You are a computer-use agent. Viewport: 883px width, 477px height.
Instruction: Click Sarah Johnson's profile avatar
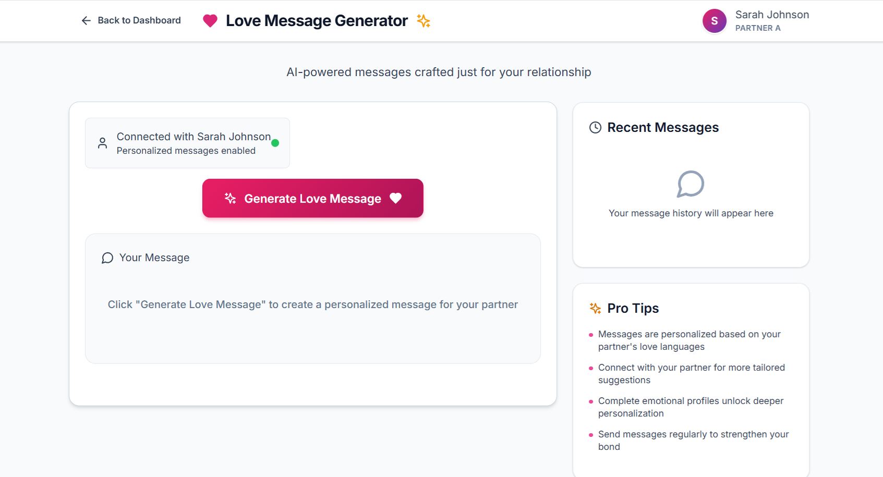[x=714, y=21]
